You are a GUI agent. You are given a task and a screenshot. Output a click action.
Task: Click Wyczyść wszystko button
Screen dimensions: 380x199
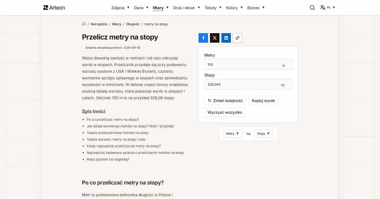pos(225,112)
